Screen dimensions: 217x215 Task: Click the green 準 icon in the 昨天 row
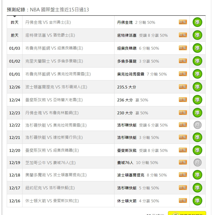point(197,22)
